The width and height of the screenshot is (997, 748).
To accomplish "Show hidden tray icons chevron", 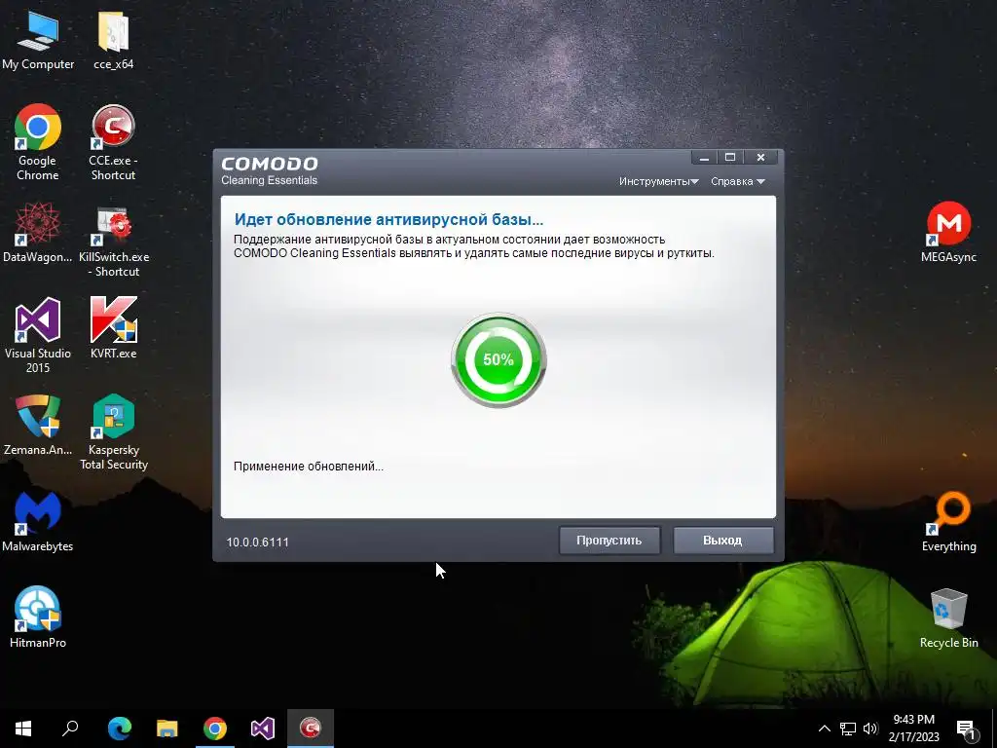I will point(824,729).
